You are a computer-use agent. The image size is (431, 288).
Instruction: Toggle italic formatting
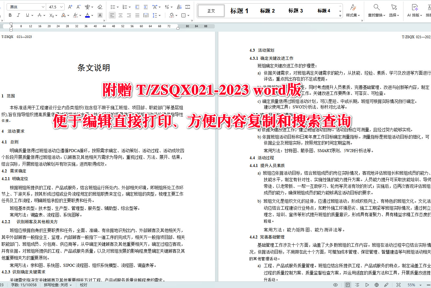pyautogui.click(x=19, y=15)
